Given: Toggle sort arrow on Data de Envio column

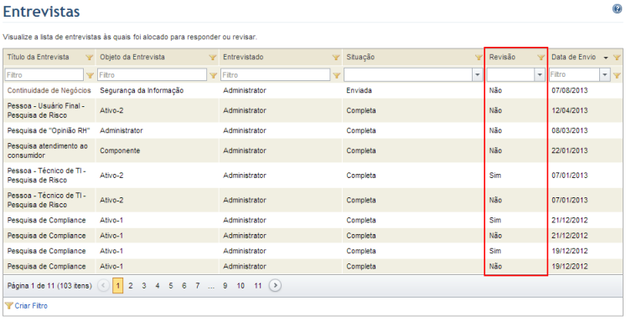Looking at the screenshot, I should (606, 59).
